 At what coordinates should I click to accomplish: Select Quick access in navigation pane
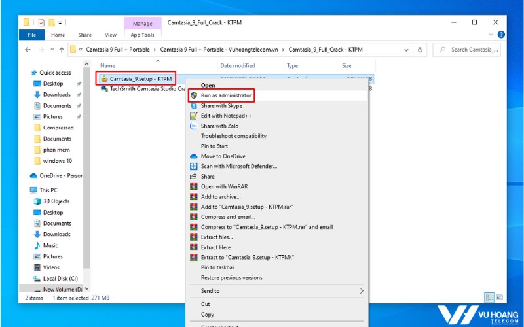55,73
